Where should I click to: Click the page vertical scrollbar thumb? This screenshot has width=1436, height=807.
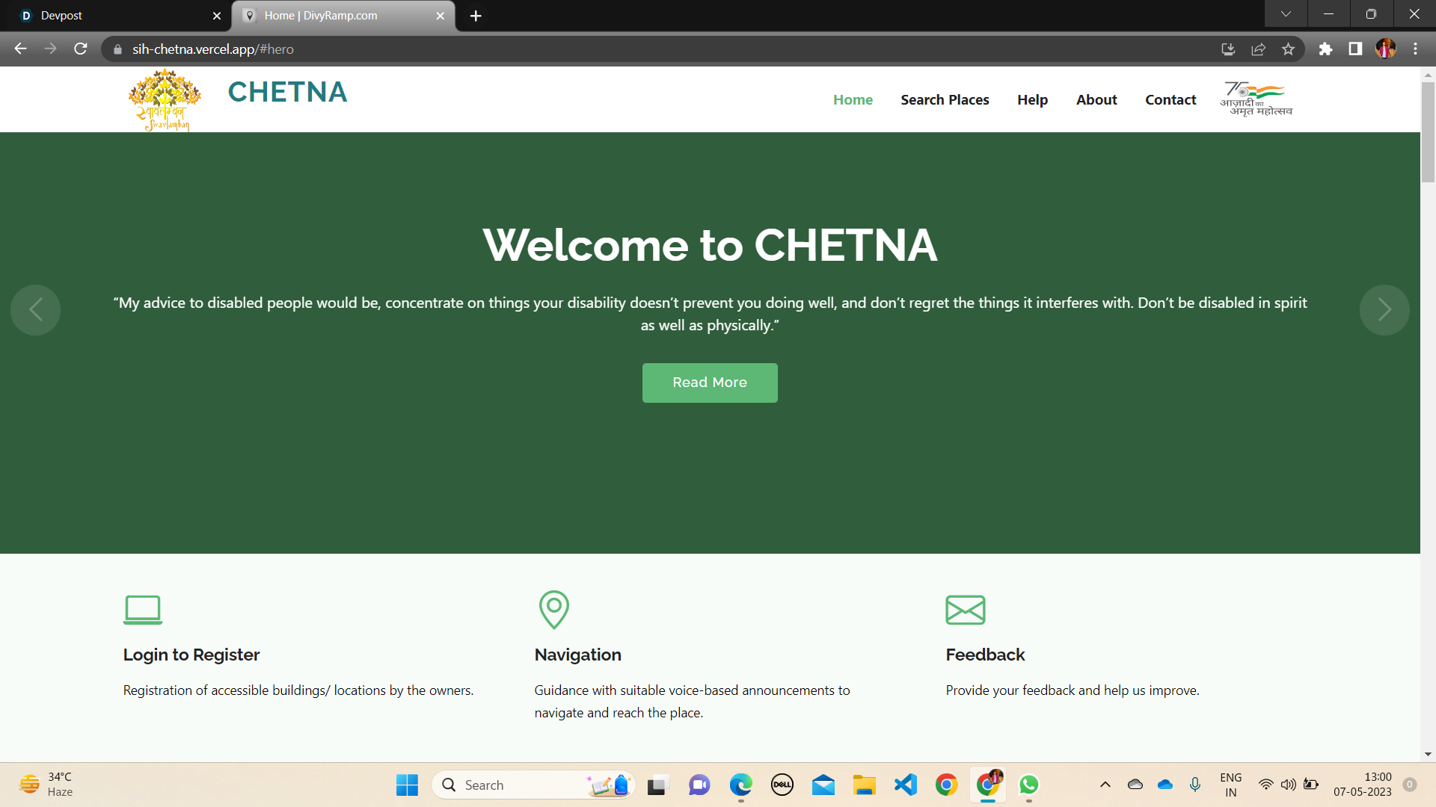[x=1428, y=132]
